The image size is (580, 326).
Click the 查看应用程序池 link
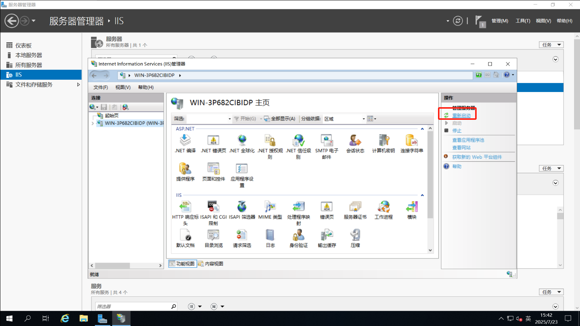(x=468, y=140)
